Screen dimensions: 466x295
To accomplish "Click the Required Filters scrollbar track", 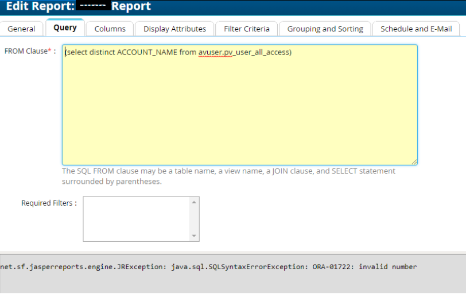I will pos(195,219).
